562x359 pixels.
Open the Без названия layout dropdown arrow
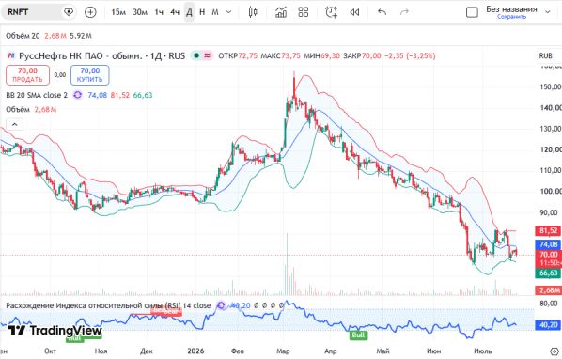548,12
